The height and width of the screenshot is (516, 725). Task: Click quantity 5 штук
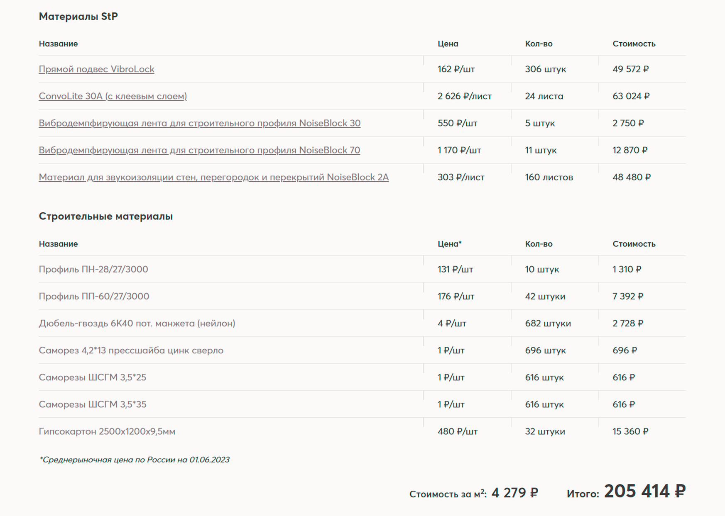click(540, 123)
